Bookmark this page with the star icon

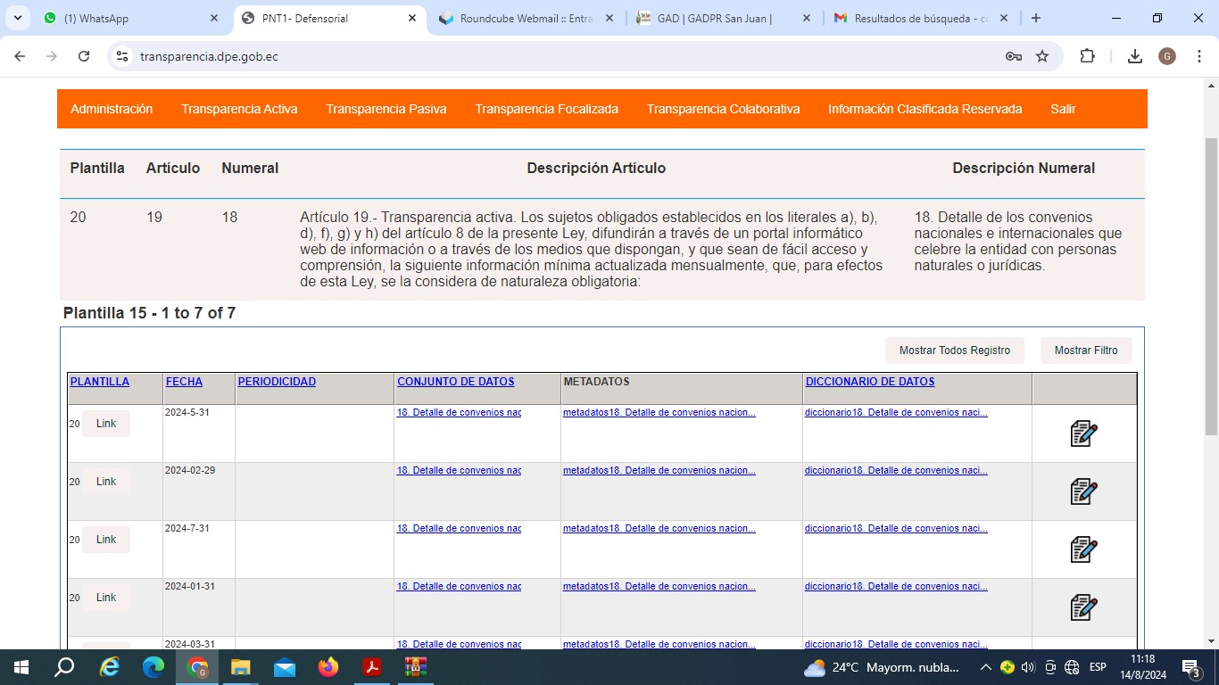1042,56
